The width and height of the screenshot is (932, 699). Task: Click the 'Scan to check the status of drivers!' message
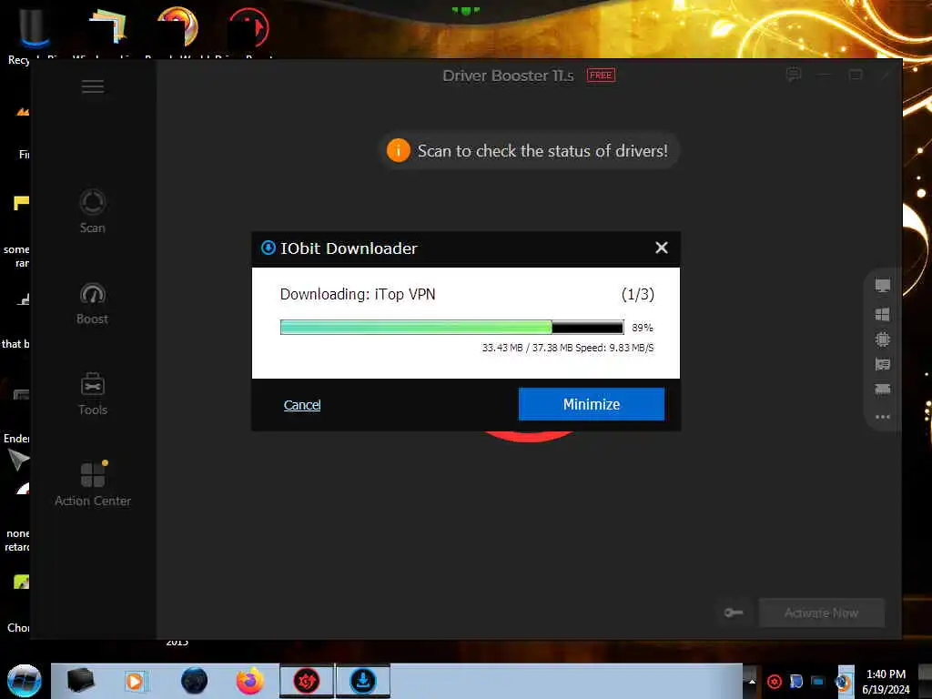(542, 151)
